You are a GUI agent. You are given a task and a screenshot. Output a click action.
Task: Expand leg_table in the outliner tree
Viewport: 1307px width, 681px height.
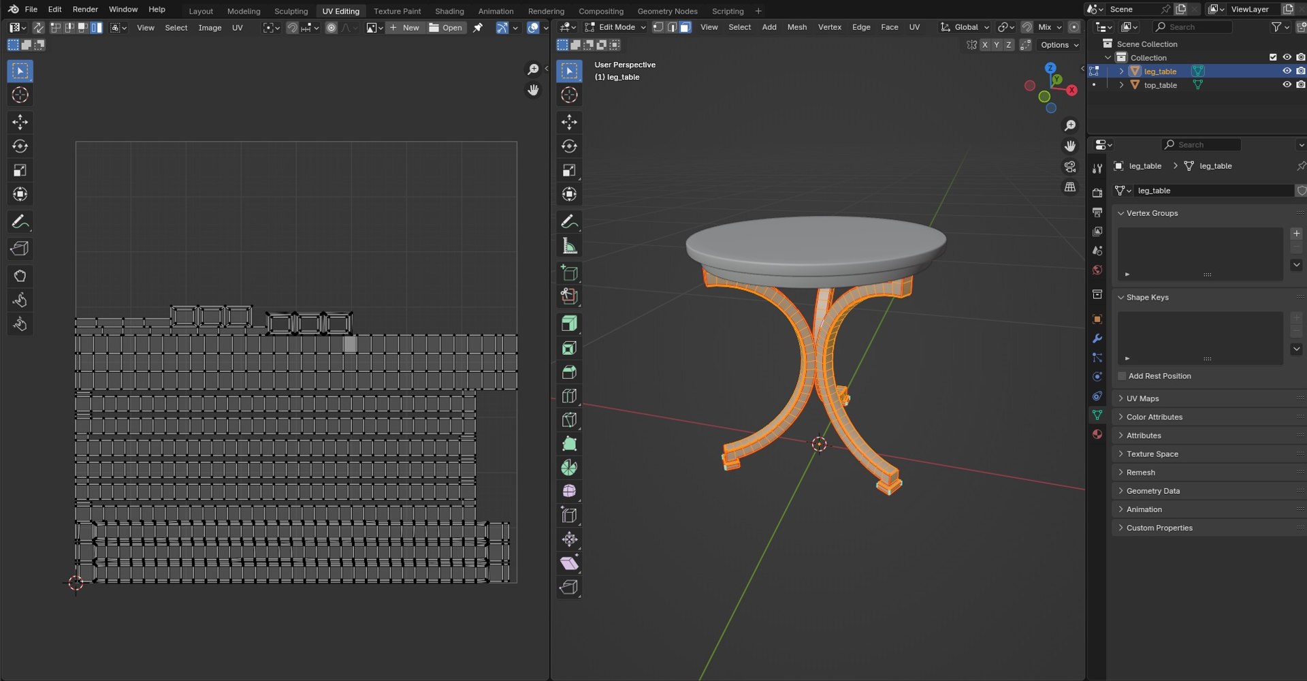(x=1121, y=71)
